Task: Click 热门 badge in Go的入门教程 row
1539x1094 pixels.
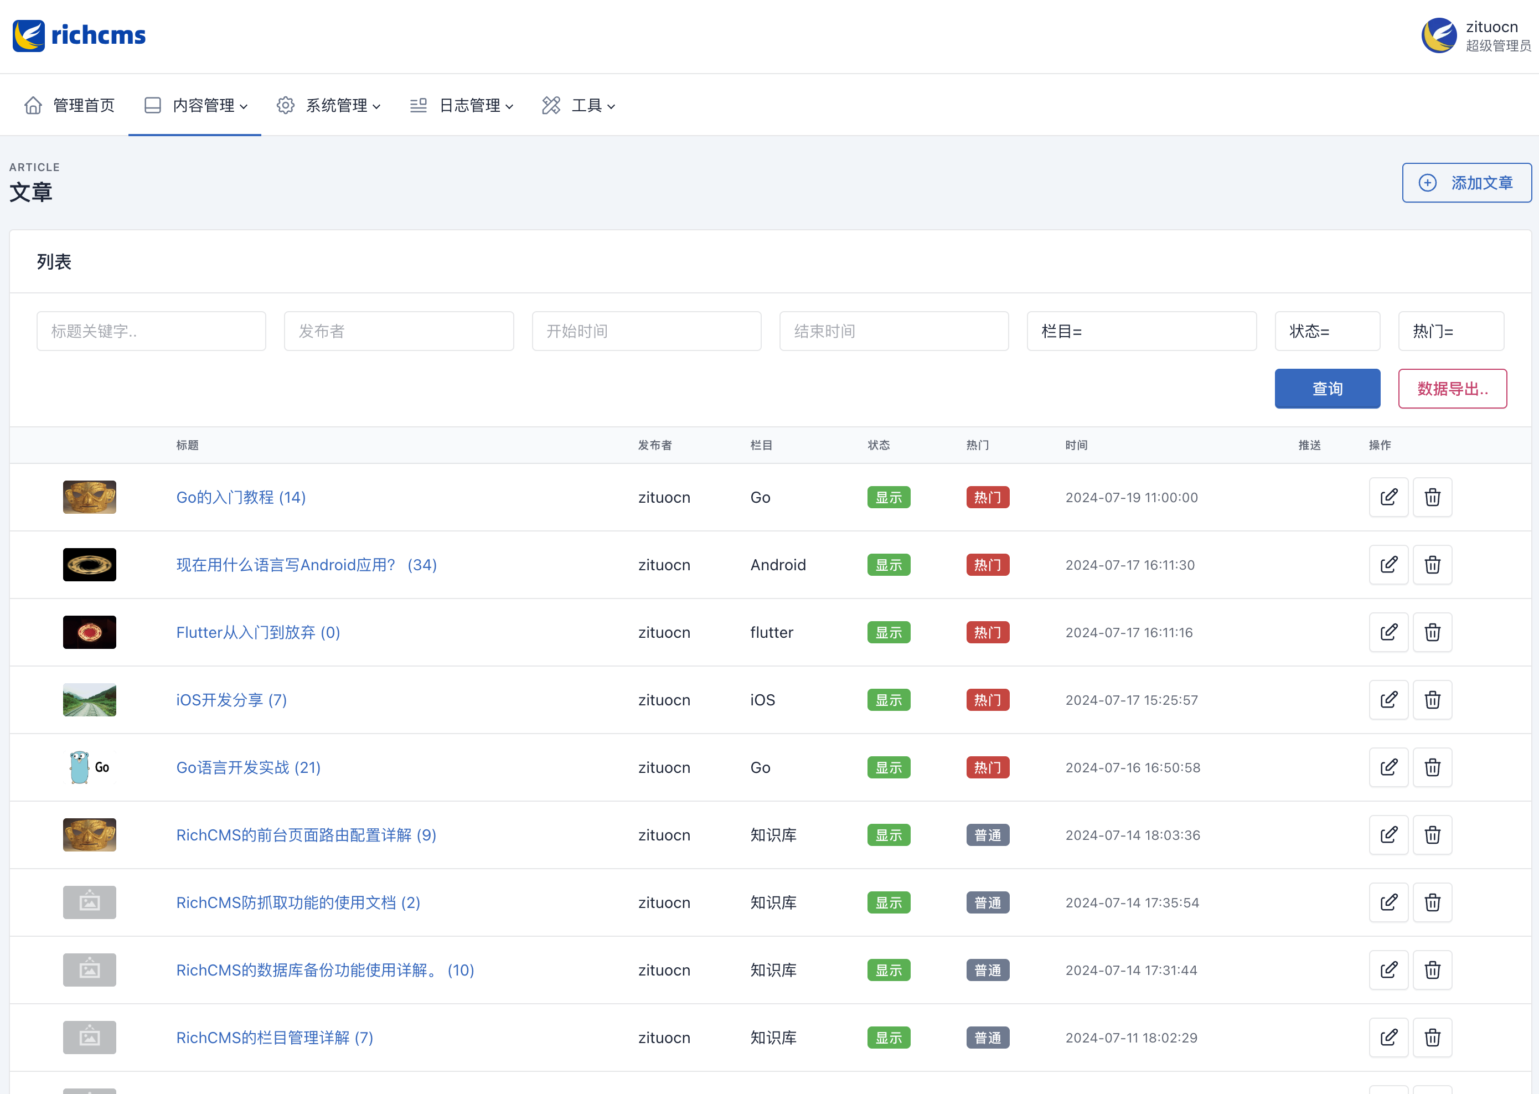Action: click(x=988, y=497)
